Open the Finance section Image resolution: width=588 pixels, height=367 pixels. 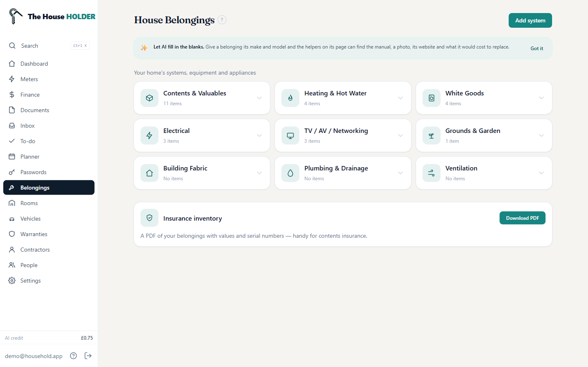coord(49,95)
